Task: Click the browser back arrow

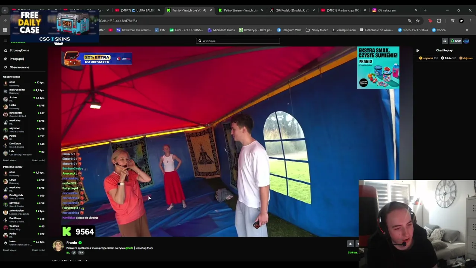Action: (5, 21)
